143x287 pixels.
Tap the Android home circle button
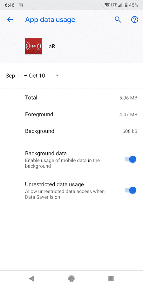[x=71, y=279]
